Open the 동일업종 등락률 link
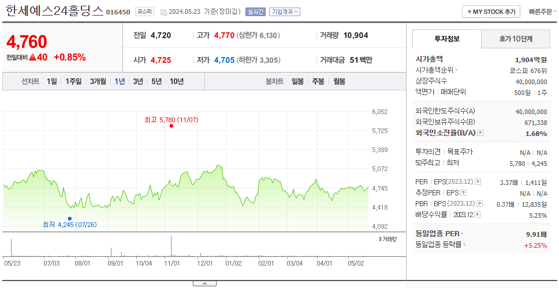This screenshot has width=559, height=288. 441,244
